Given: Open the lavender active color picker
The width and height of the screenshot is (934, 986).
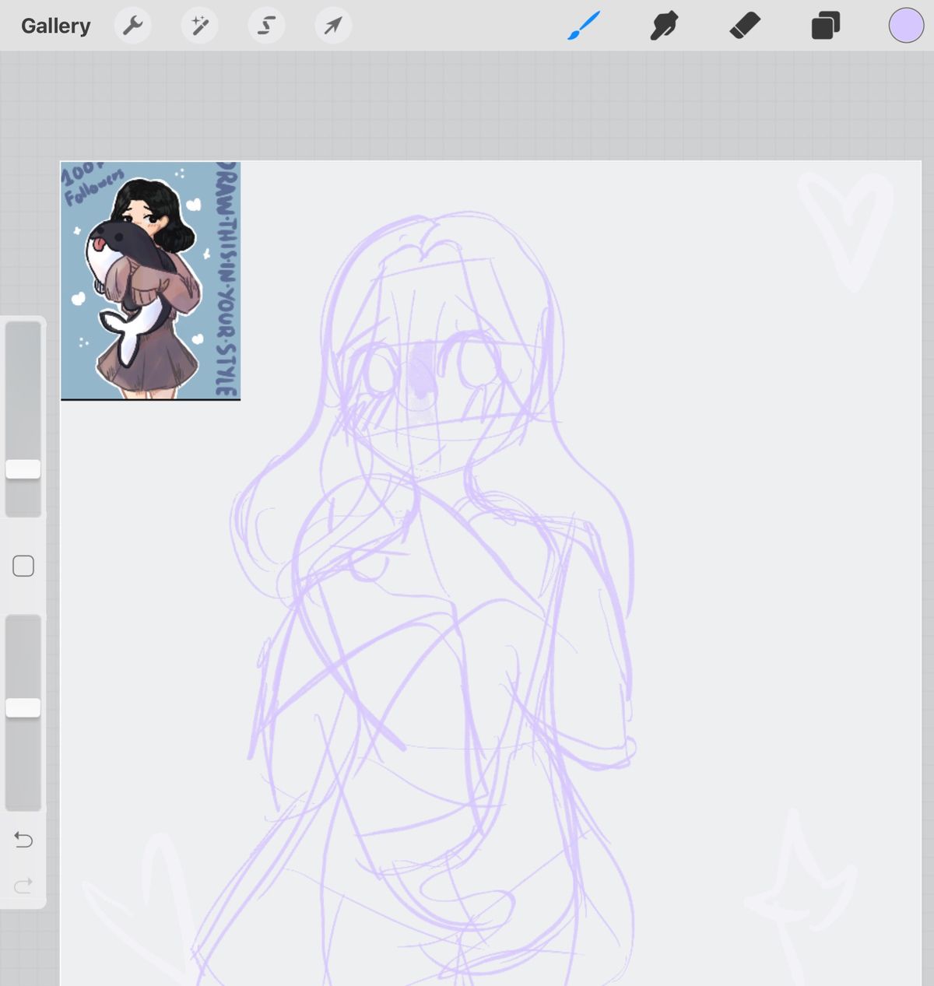Looking at the screenshot, I should [x=906, y=26].
